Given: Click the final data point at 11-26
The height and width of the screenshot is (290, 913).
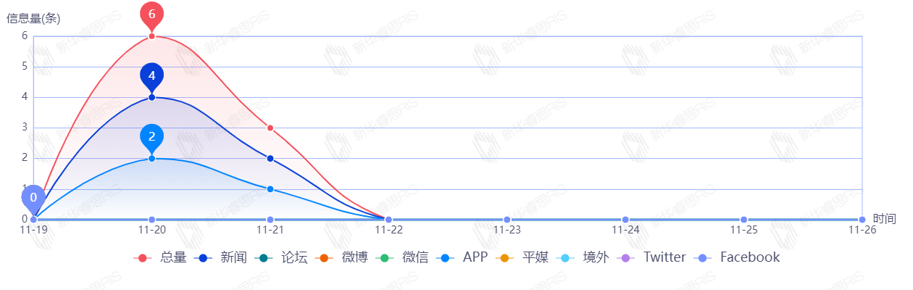Looking at the screenshot, I should click(862, 220).
